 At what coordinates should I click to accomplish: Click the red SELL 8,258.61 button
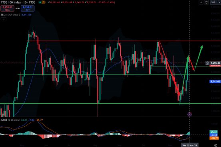(x=7, y=8)
